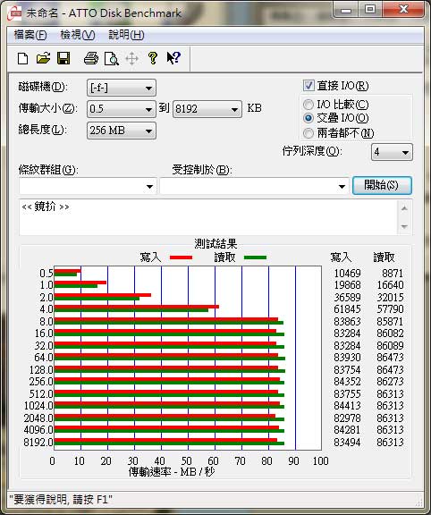The width and height of the screenshot is (431, 515).
Task: Toggle the 直接 I/O checkbox
Action: tap(308, 86)
